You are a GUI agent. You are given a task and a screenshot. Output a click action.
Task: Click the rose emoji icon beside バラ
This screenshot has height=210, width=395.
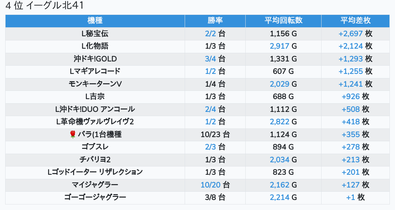coord(72,135)
